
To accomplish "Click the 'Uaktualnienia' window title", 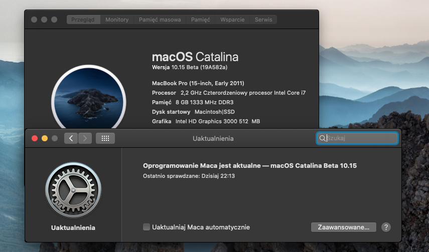I will point(213,138).
